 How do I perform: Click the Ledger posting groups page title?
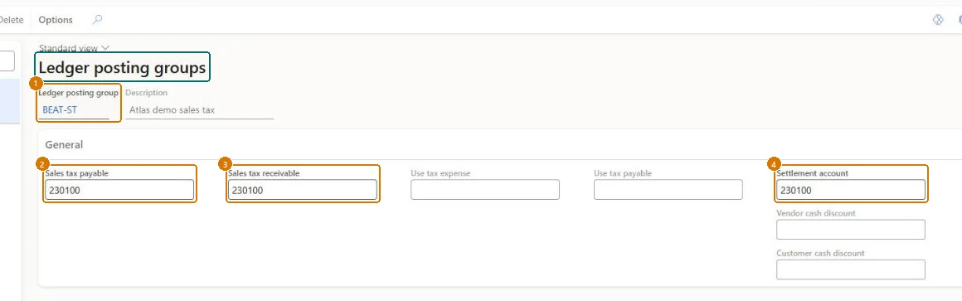coord(122,68)
